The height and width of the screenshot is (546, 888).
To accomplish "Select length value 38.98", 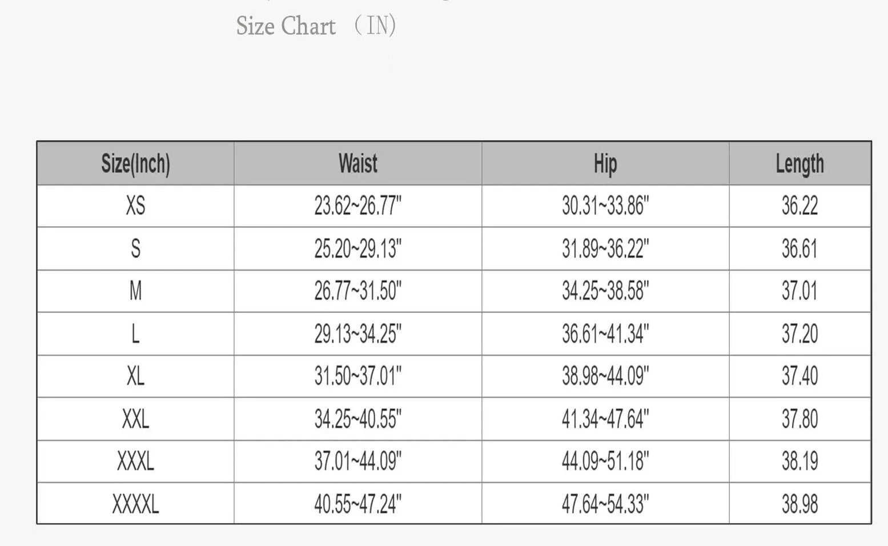I will pos(799,504).
